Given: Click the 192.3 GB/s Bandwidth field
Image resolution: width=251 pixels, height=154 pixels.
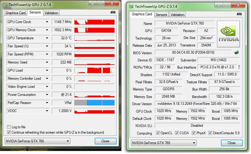Looking at the screenshot, I should click(225, 96).
